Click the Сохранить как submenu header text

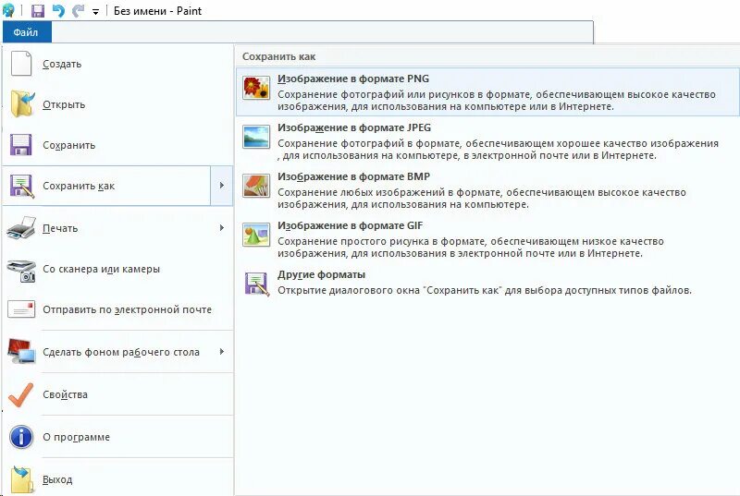[x=279, y=56]
